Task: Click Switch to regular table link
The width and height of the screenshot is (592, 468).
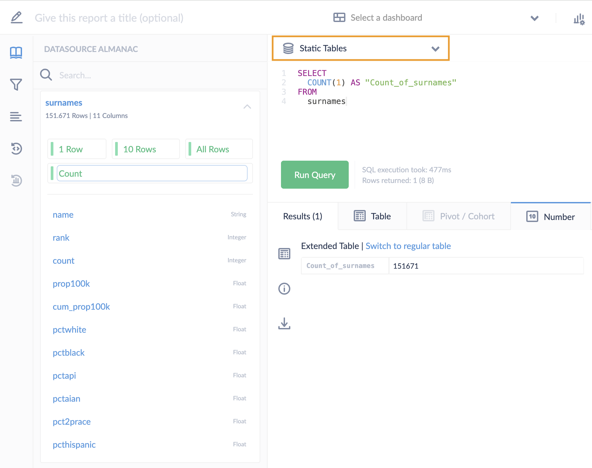Action: [408, 246]
